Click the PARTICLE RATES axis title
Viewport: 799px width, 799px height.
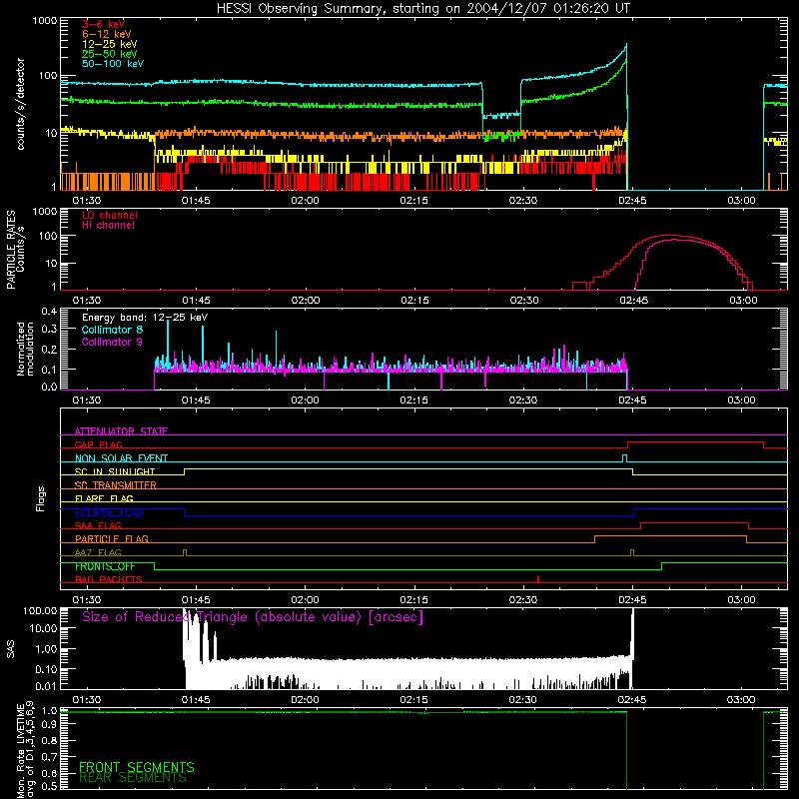click(15, 250)
